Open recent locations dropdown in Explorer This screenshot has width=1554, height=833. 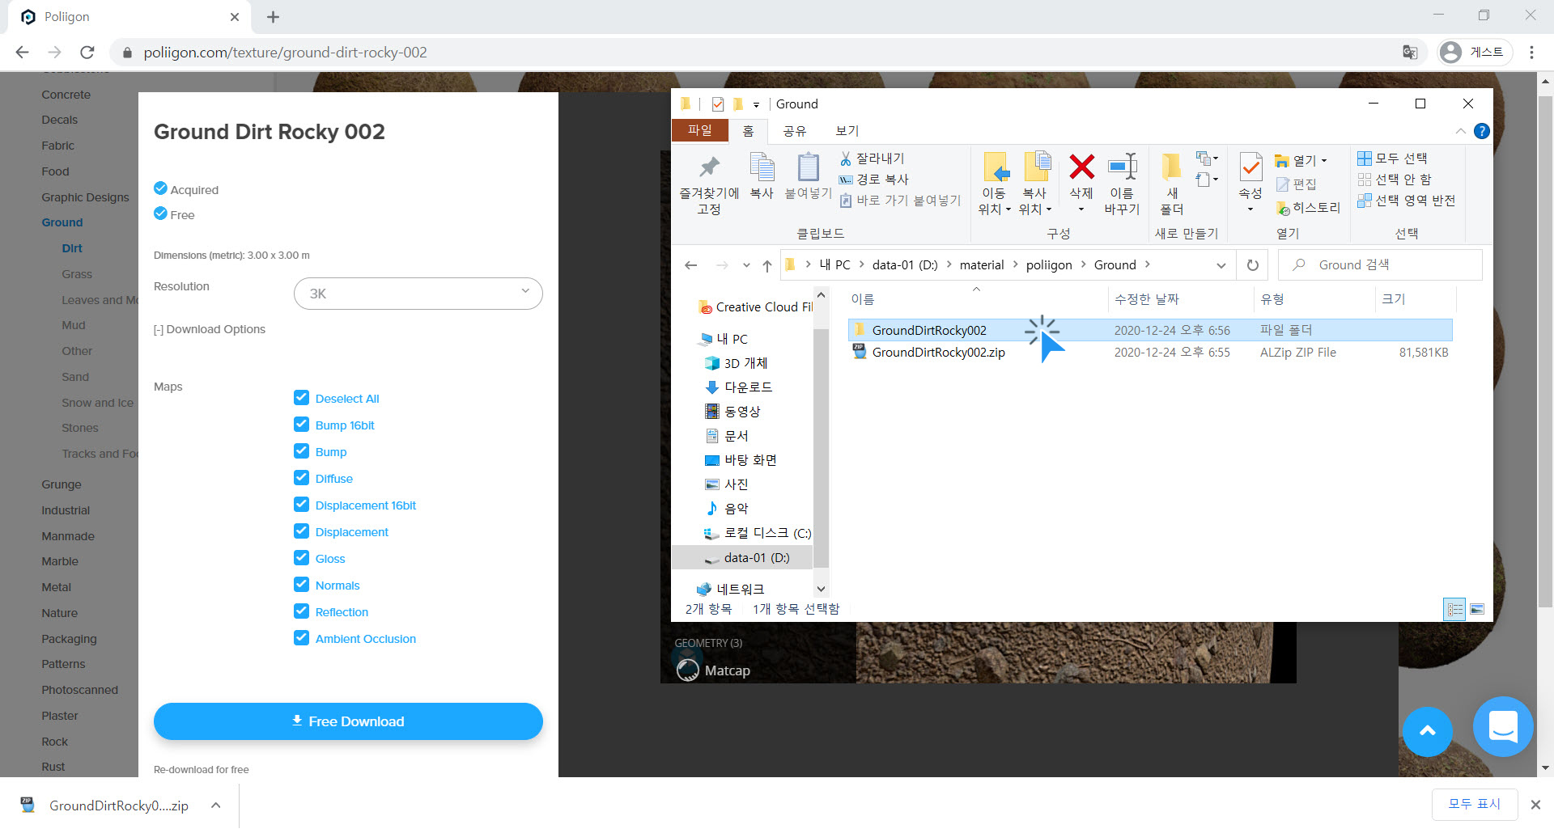click(745, 265)
